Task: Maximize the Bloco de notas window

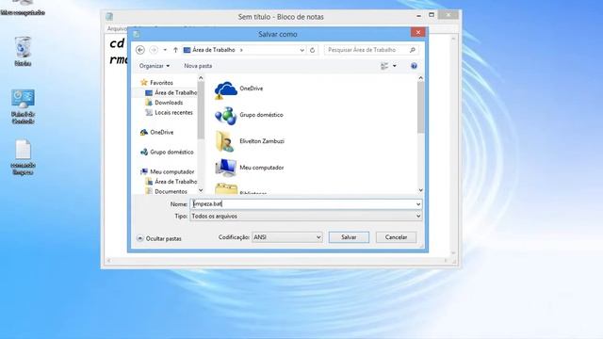Action: click(432, 15)
